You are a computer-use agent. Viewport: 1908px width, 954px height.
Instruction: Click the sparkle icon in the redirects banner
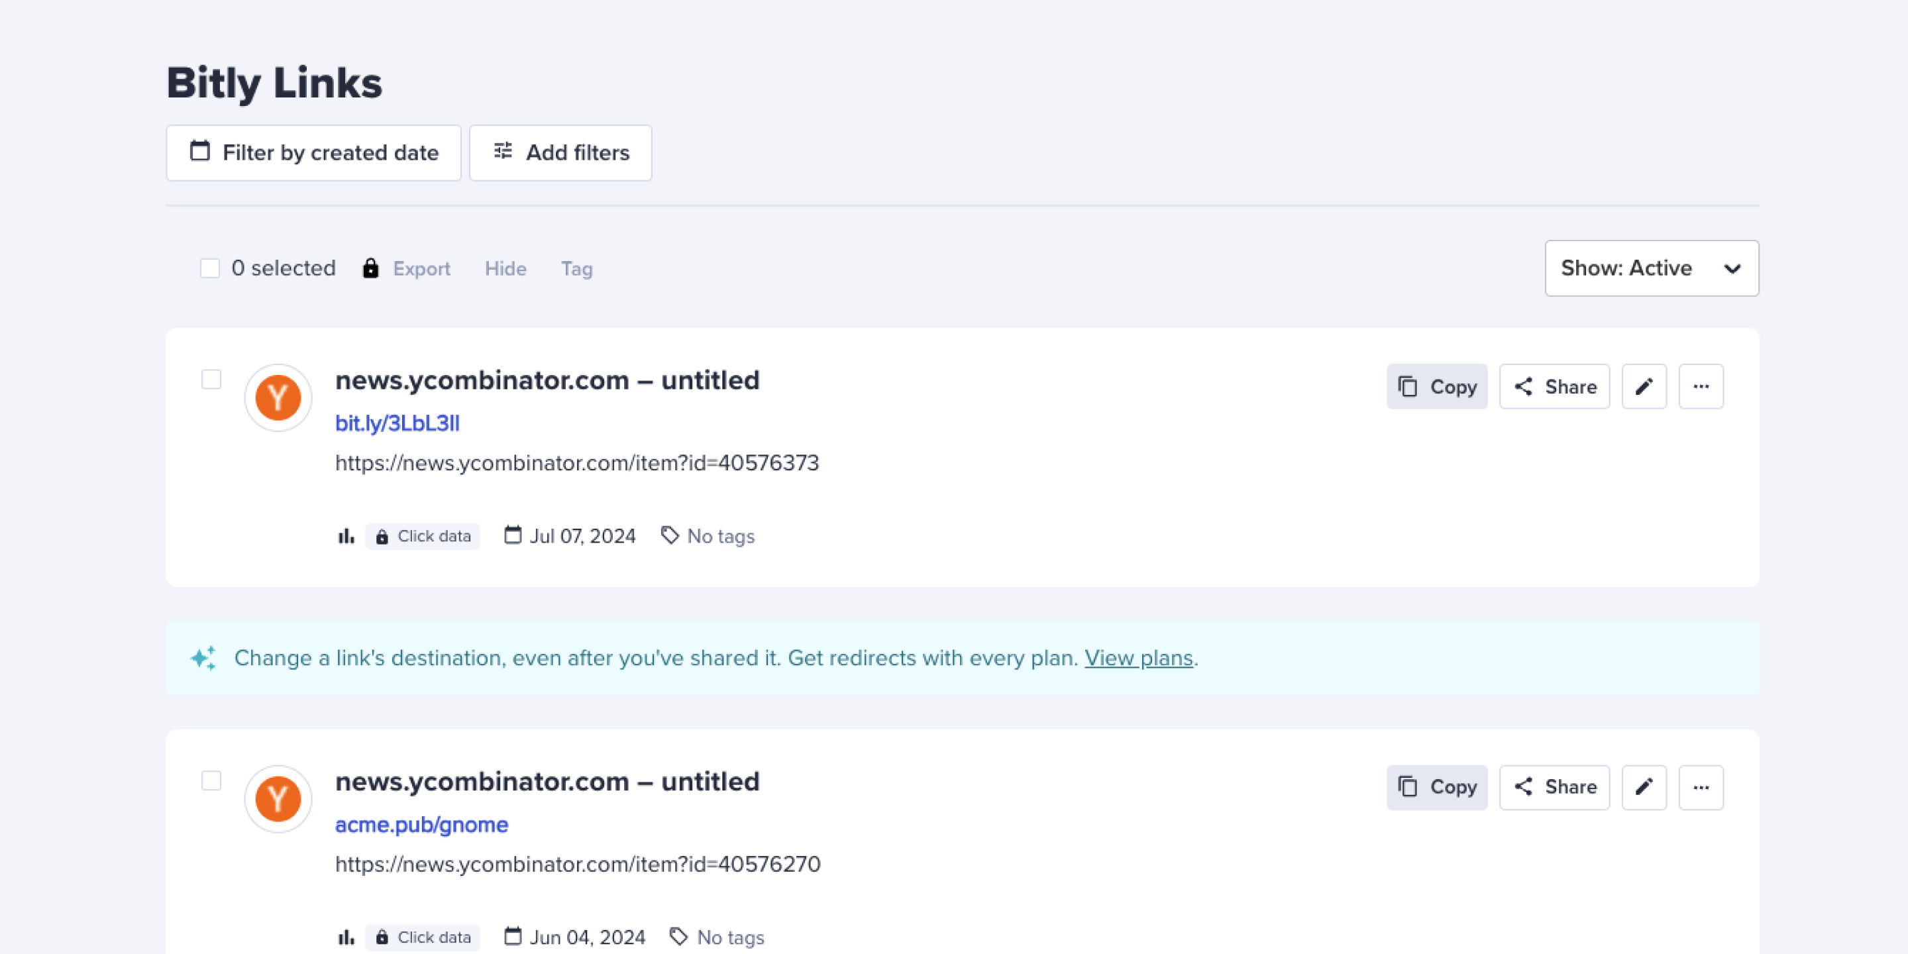(x=203, y=658)
